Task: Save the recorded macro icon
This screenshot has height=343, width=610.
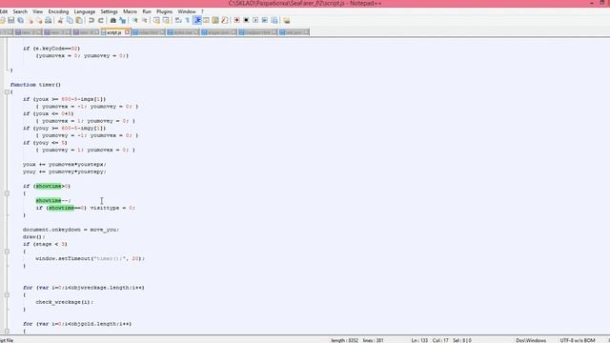Action: [x=274, y=20]
